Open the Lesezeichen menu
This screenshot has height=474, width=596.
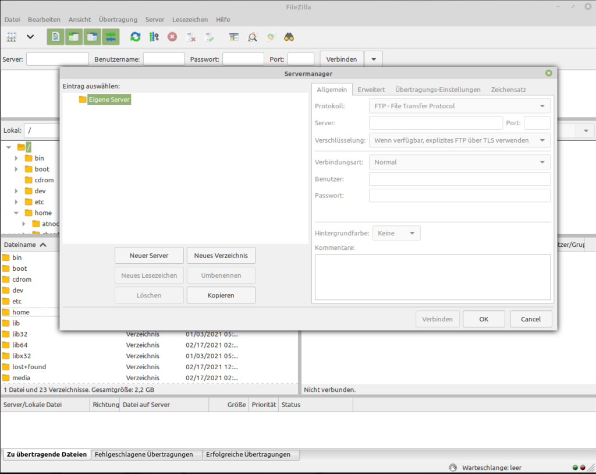pos(190,19)
